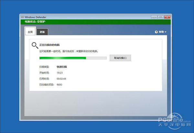This screenshot has height=133, width=194.
Task: Maximize the Windows Defender window
Action: click(160, 17)
